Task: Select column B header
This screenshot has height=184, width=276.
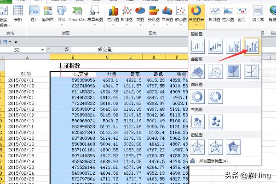Action: (73, 57)
